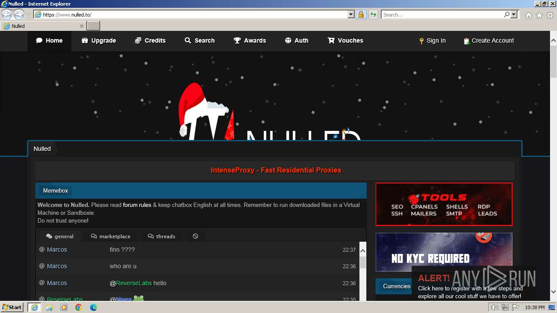Open the media player taskbar icon
The image size is (557, 313).
[64, 307]
